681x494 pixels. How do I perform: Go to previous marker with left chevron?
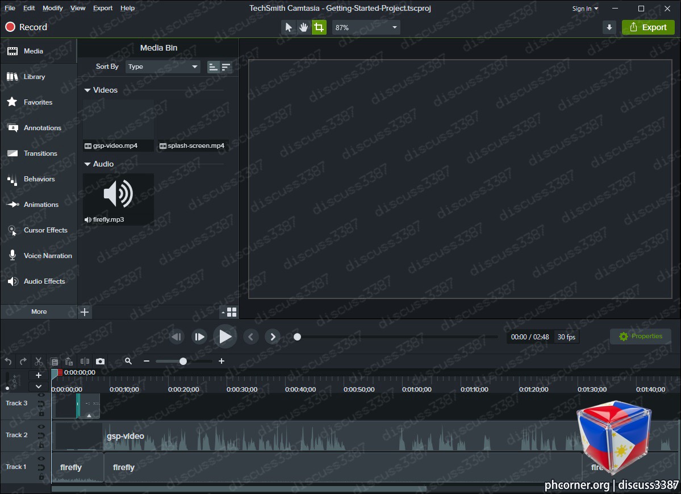pos(250,337)
